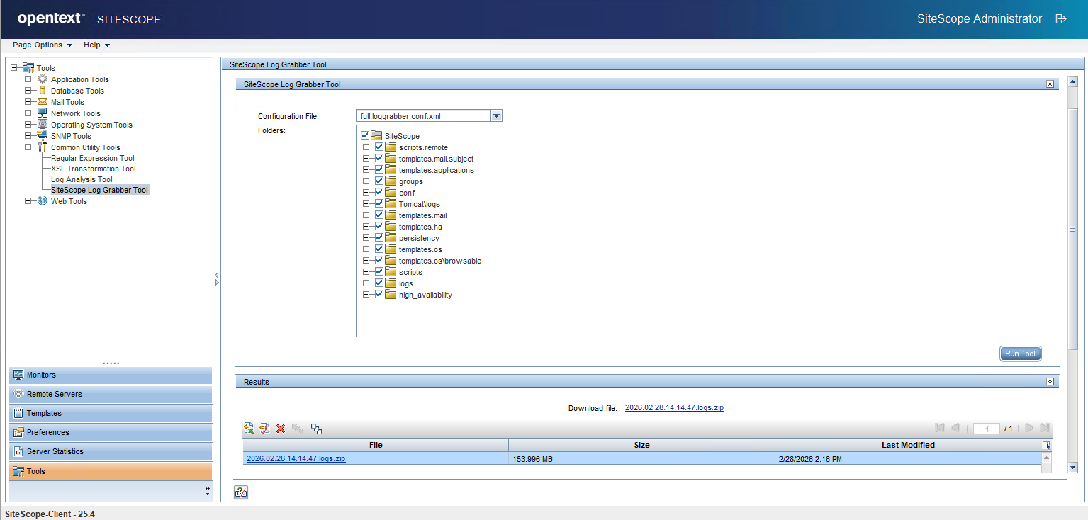
Task: Open the Configuration File dropdown
Action: coord(496,115)
